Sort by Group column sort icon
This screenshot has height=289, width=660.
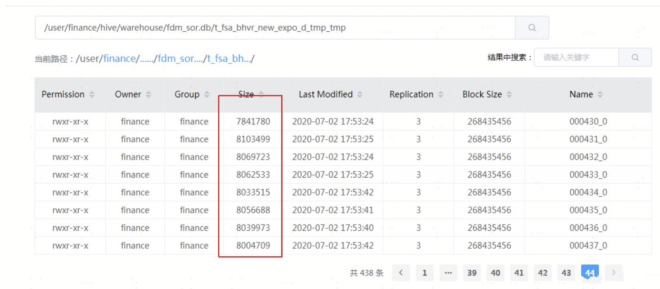click(x=207, y=94)
